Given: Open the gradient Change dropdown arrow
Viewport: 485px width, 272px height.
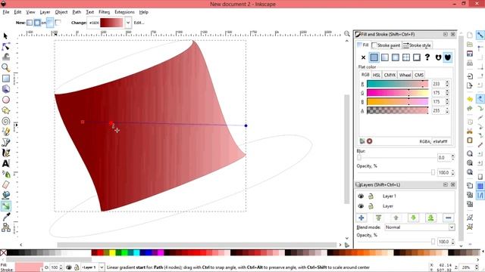Looking at the screenshot, I should click(128, 23).
